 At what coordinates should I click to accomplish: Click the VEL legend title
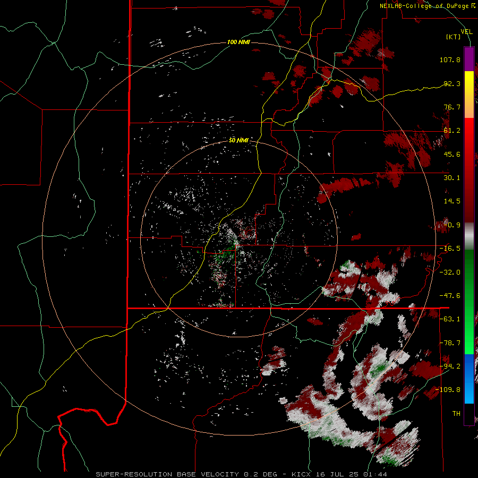point(466,32)
